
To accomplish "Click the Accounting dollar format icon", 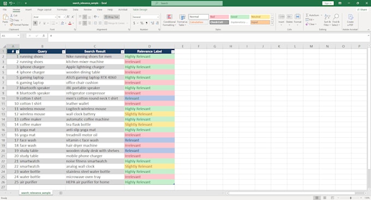I will click(x=134, y=23).
